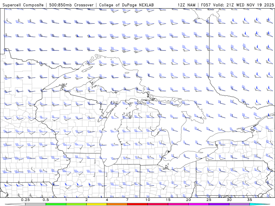Screen dimensions: 275x206
Task: Select the lime green segment between 1 and 2
Action: 76,204
